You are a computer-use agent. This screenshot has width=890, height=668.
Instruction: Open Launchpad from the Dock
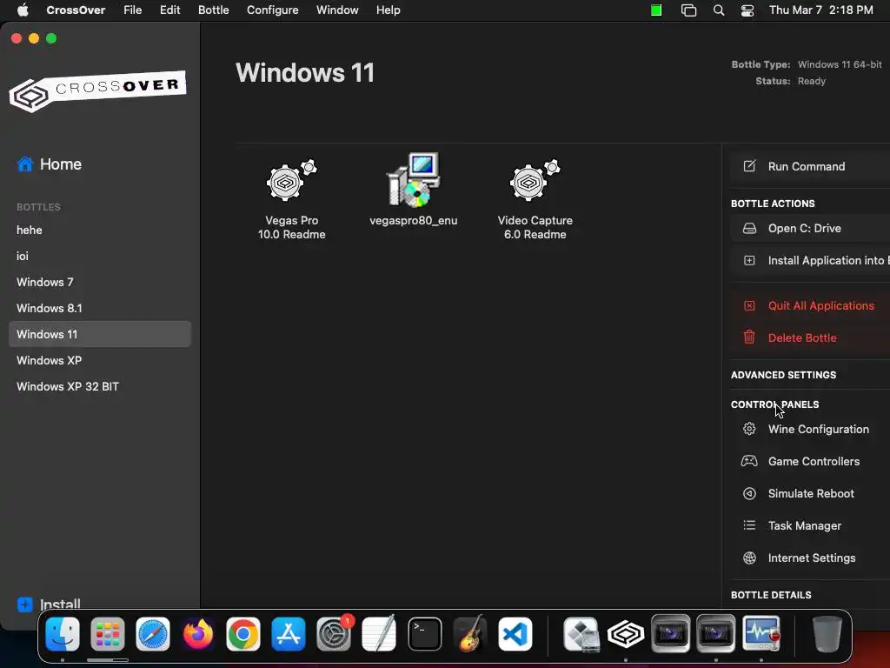(x=107, y=634)
